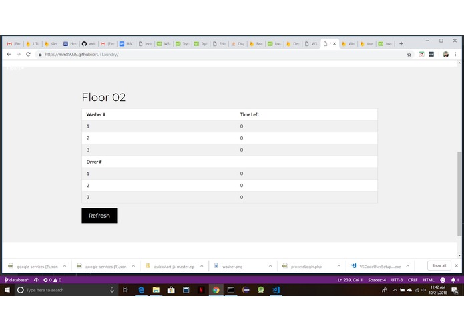Viewport: 464px width, 330px height.
Task: Expand options for google-services (2).json
Action: [x=65, y=266]
